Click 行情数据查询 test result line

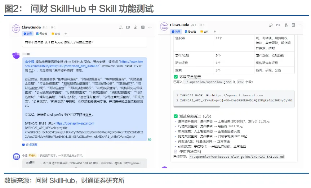click(210, 126)
